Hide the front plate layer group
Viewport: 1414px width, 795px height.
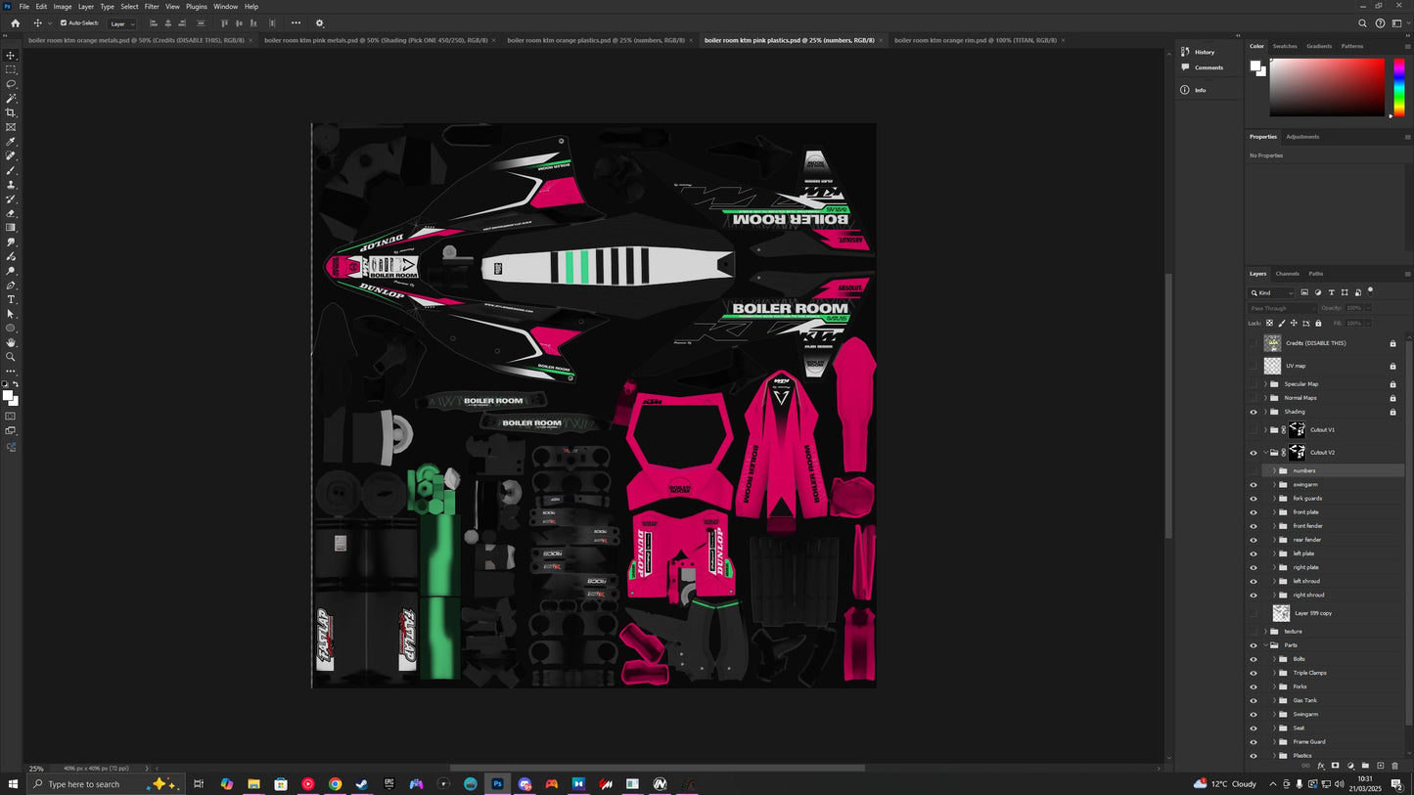1254,512
